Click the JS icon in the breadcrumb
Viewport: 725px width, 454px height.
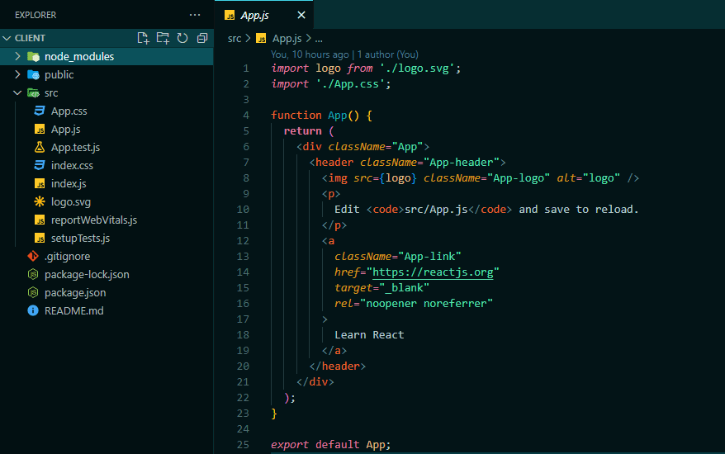pos(261,38)
